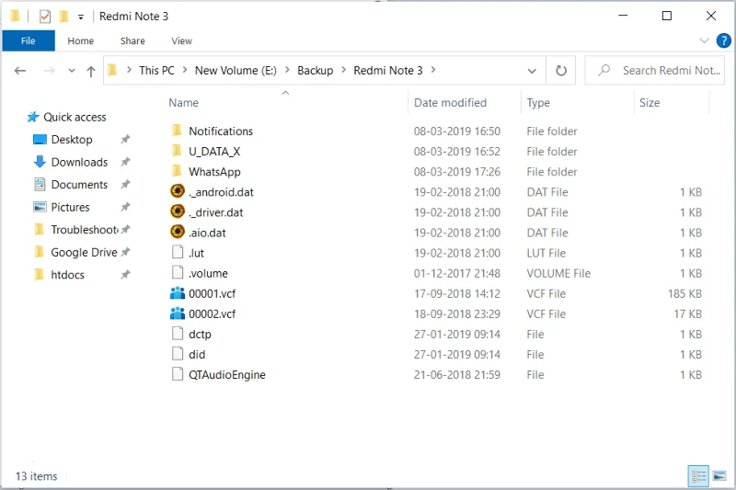Image resolution: width=736 pixels, height=490 pixels.
Task: Switch to the View ribbon tab
Action: click(x=181, y=40)
